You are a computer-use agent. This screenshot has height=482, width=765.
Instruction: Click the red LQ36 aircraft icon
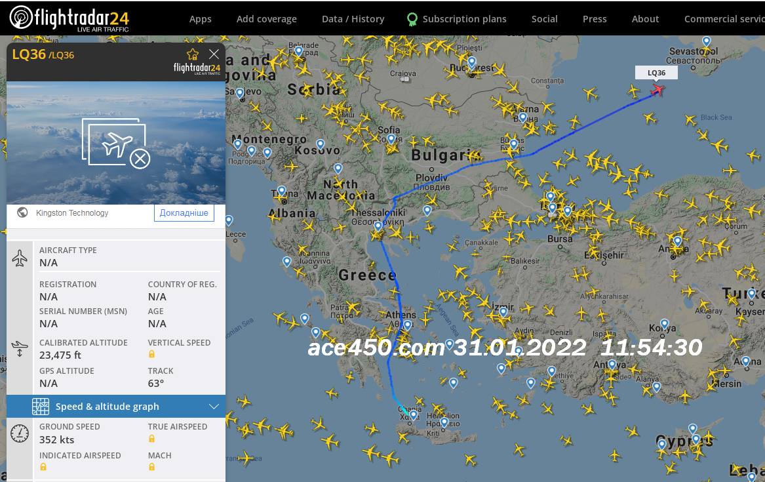(657, 90)
